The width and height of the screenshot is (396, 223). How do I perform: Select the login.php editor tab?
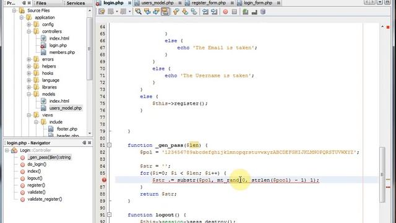click(x=113, y=3)
